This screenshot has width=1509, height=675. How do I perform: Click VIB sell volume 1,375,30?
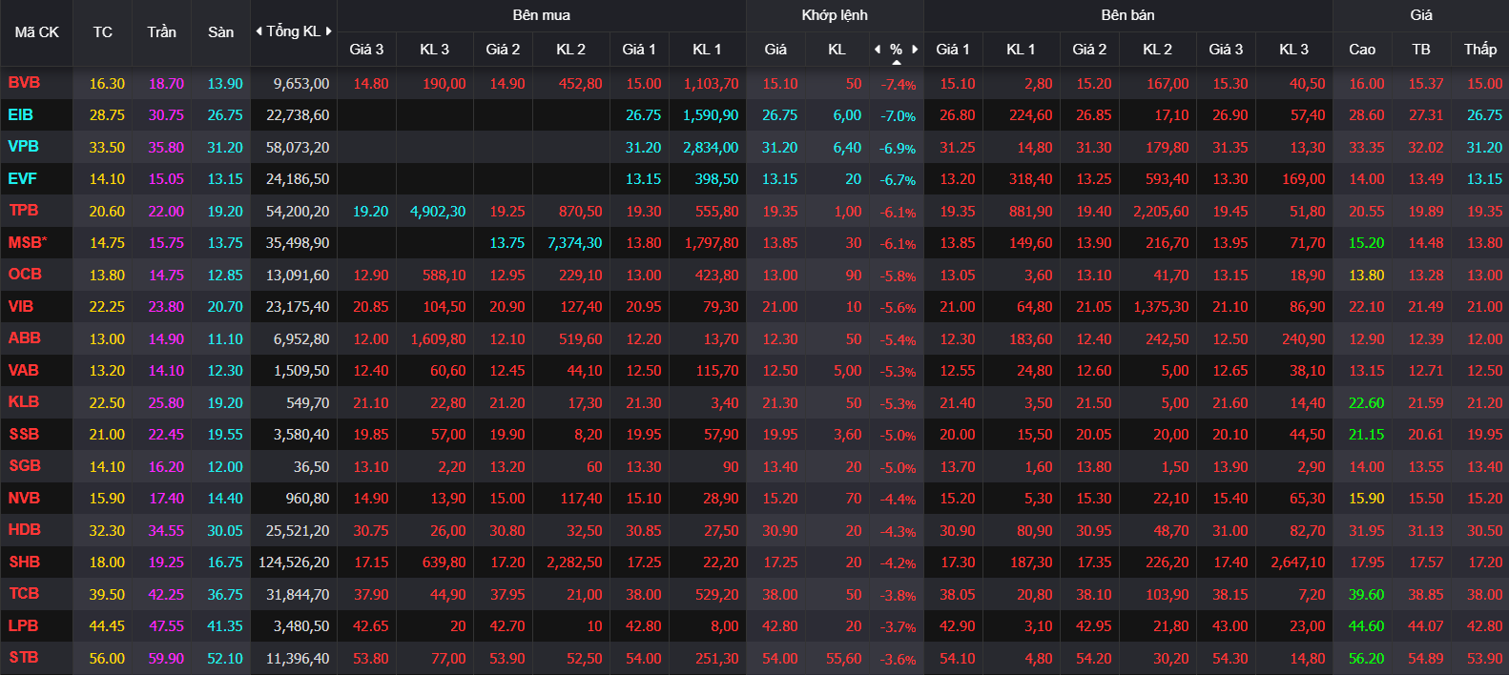1161,306
